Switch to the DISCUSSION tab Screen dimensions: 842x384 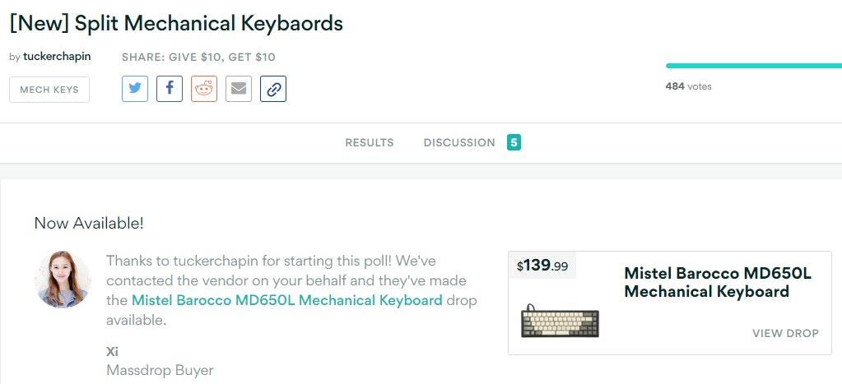(459, 143)
